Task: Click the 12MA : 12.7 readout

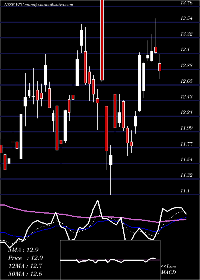Action: (25, 266)
